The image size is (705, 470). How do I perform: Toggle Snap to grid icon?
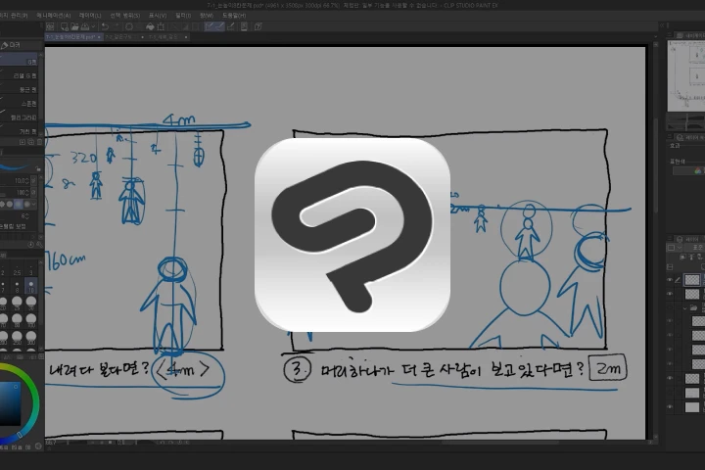pos(230,27)
